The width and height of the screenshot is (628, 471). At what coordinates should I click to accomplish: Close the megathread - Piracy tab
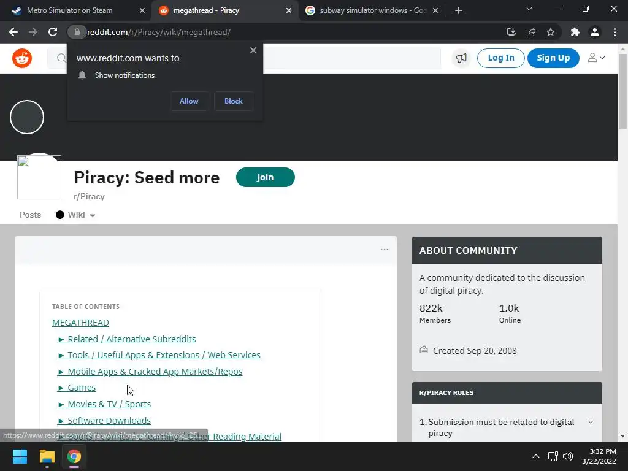point(289,10)
